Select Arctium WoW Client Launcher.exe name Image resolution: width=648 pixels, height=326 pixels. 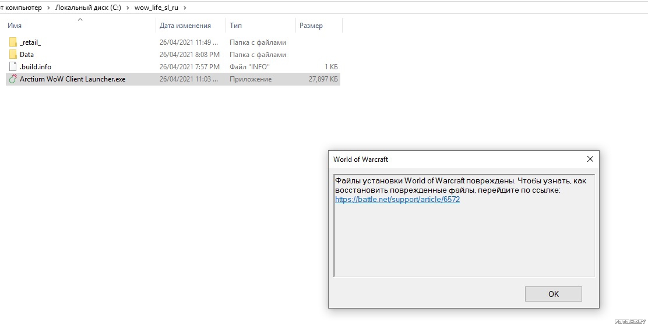coord(73,79)
